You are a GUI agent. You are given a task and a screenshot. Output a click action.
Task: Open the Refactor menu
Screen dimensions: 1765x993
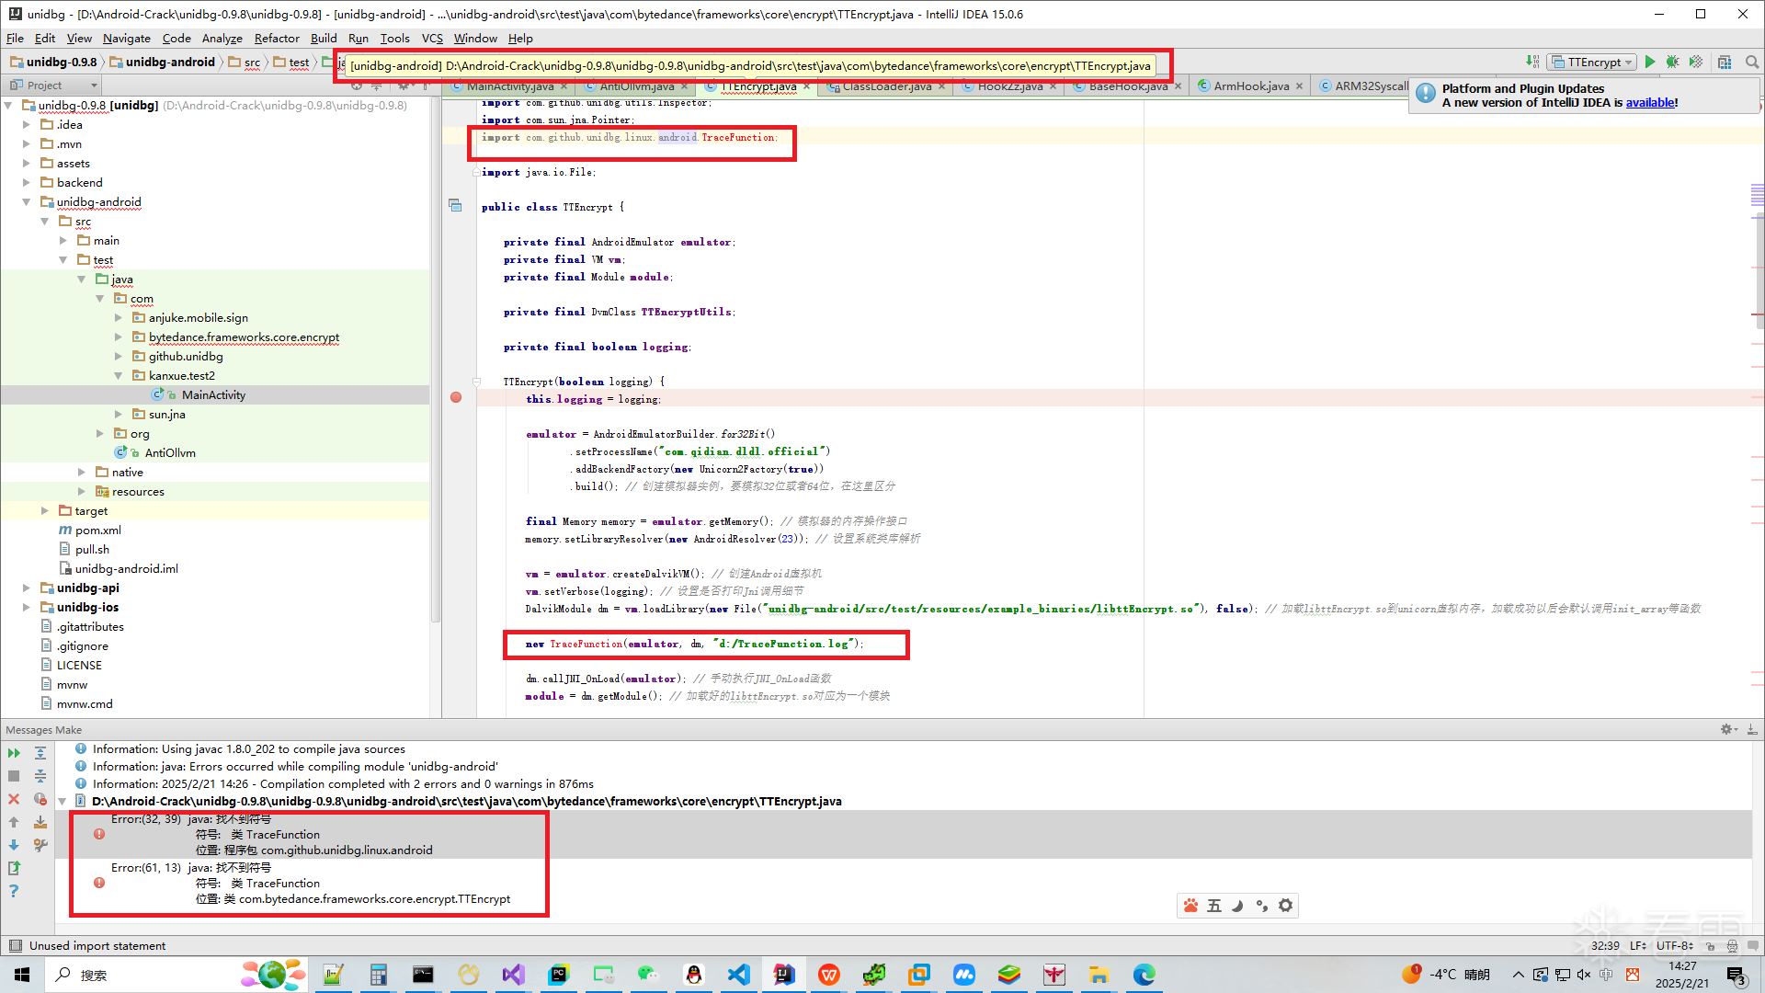coord(277,38)
